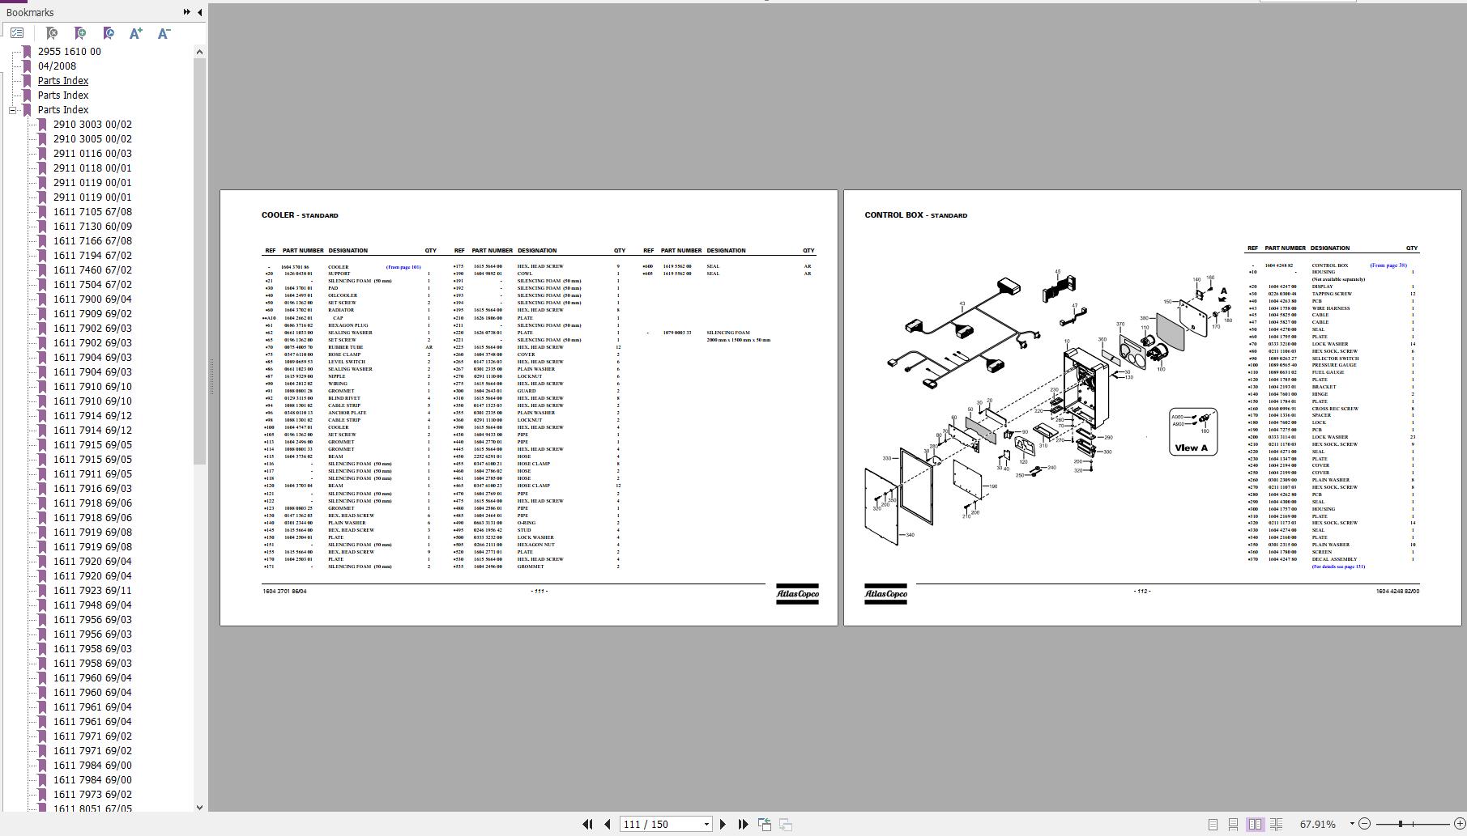
Task: Click the set bookmark destination icon
Action: (x=109, y=33)
